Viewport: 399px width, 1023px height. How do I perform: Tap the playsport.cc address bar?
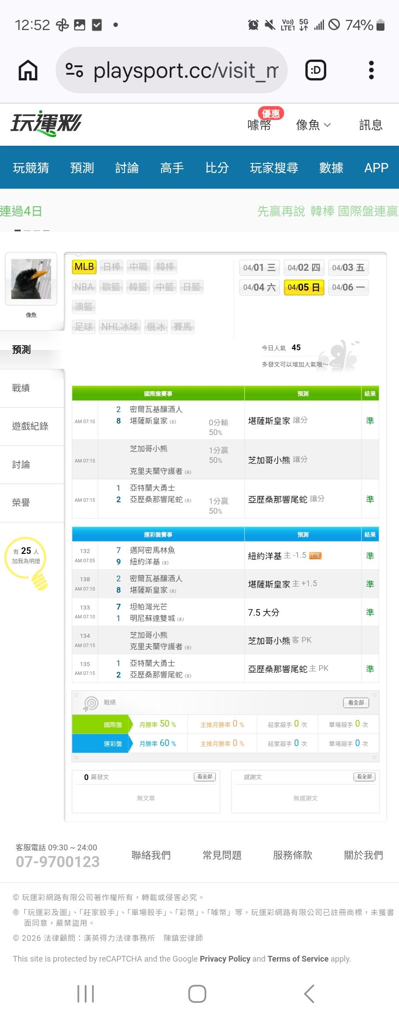(x=185, y=70)
